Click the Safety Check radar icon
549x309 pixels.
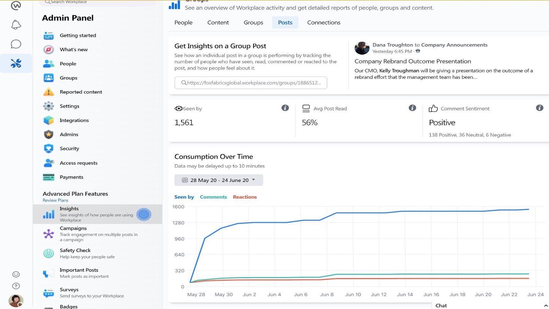49,253
